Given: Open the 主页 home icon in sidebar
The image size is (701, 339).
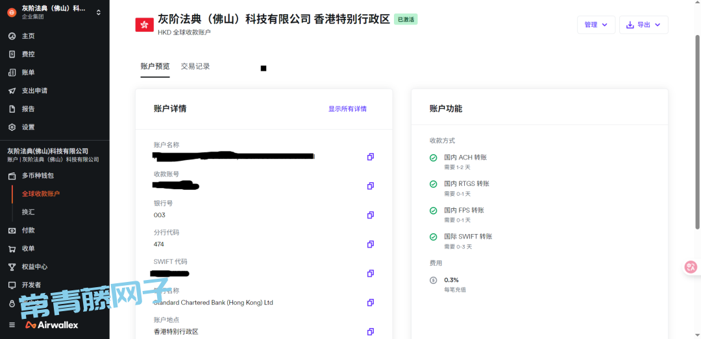Looking at the screenshot, I should pyautogui.click(x=12, y=36).
